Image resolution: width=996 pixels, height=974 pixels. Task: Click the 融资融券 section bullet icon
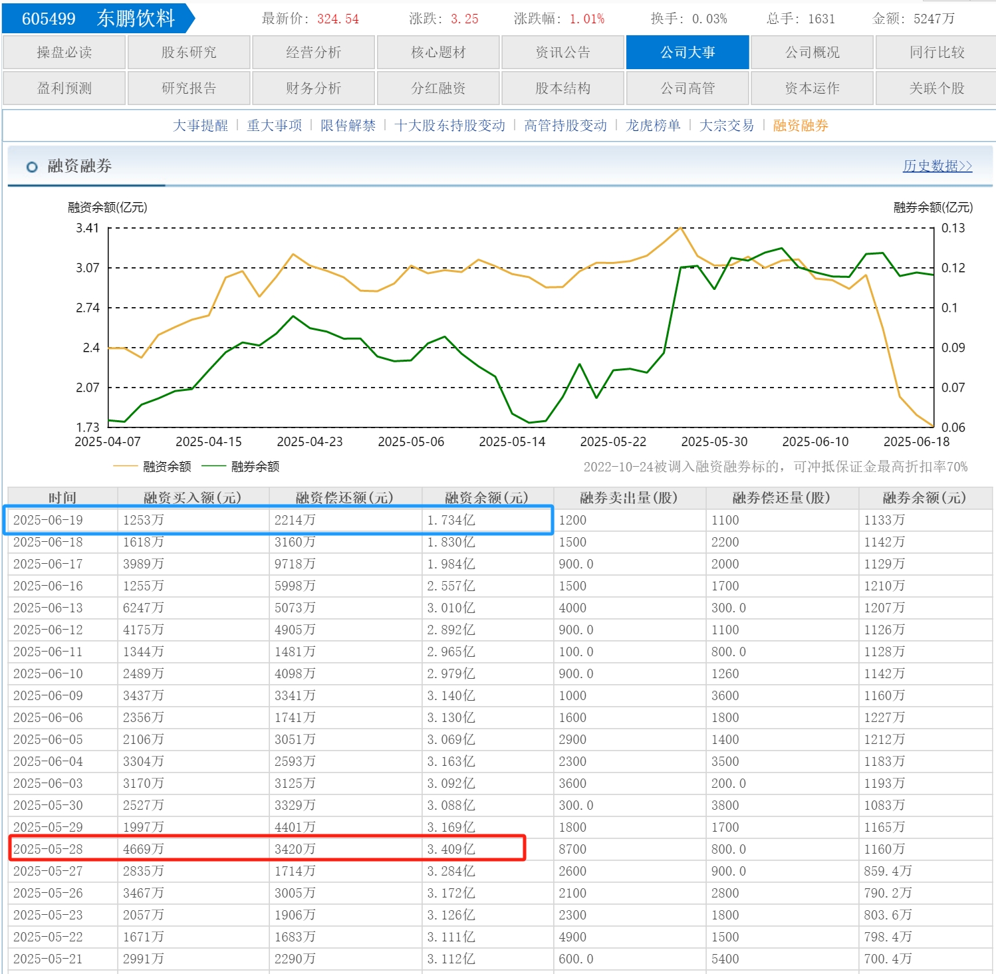(32, 167)
